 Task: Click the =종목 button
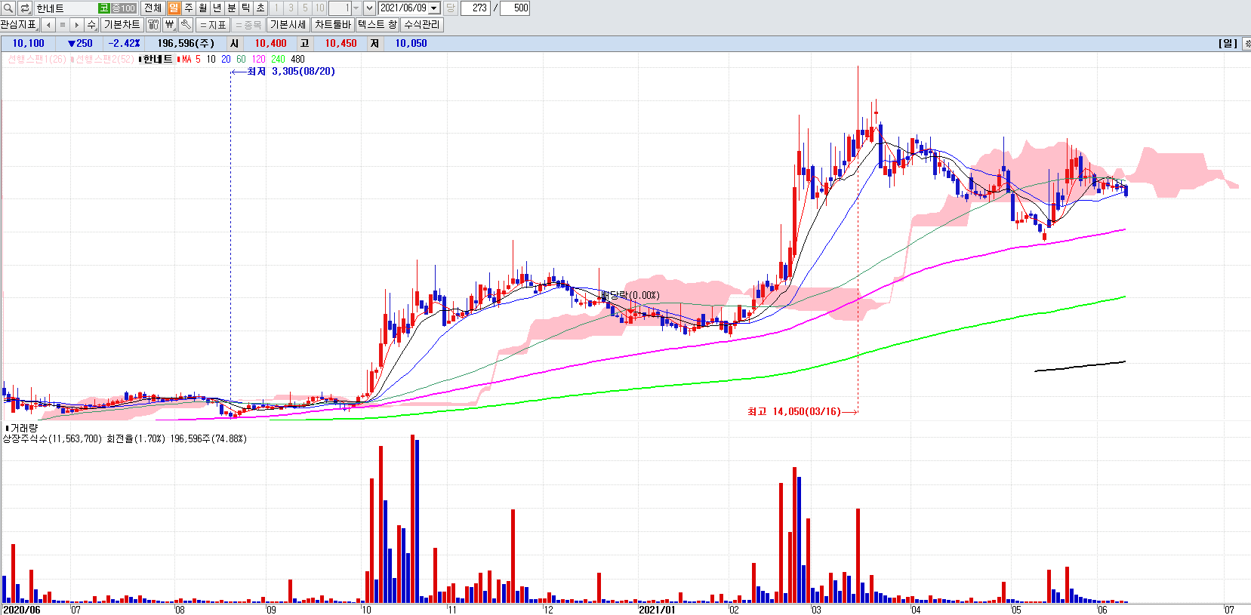[248, 25]
